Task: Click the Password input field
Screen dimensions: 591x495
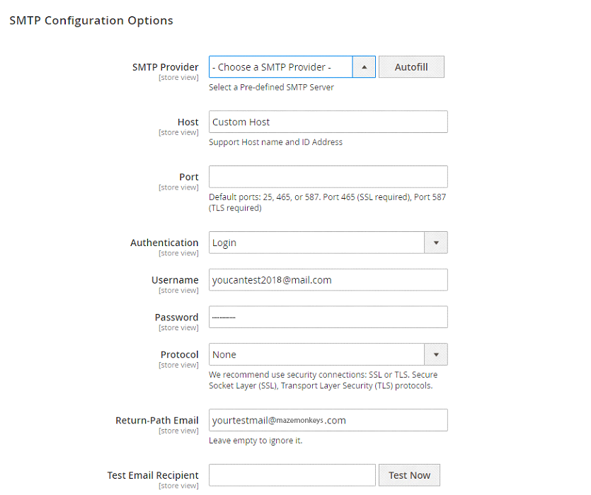Action: [328, 317]
